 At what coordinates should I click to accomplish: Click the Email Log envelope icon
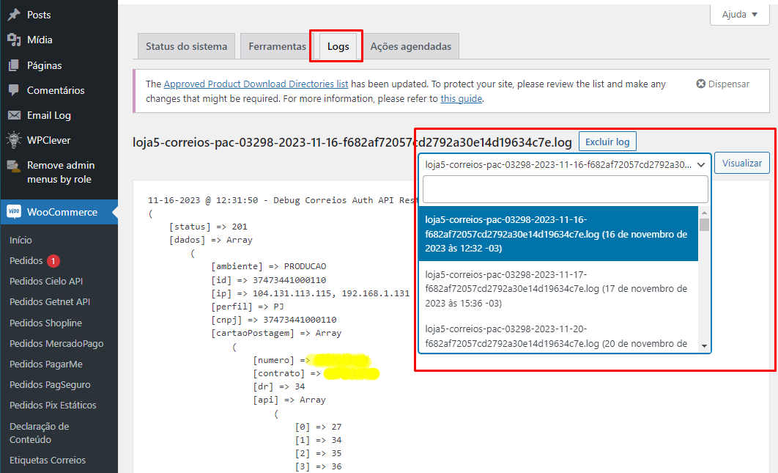(14, 115)
